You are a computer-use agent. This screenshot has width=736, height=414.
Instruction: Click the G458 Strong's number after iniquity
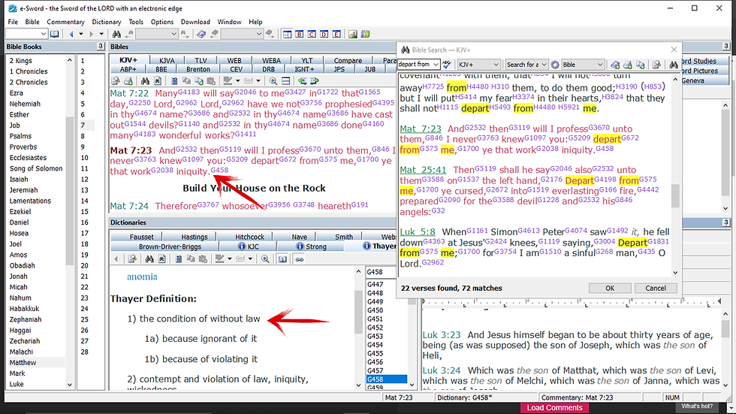(219, 170)
